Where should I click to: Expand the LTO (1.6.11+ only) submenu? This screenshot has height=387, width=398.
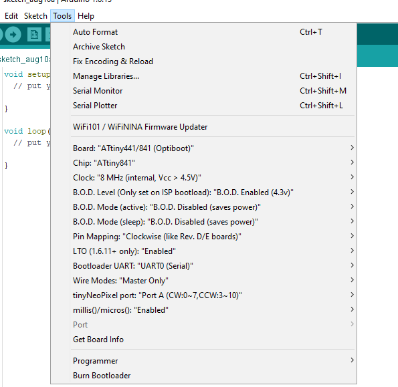click(x=203, y=251)
